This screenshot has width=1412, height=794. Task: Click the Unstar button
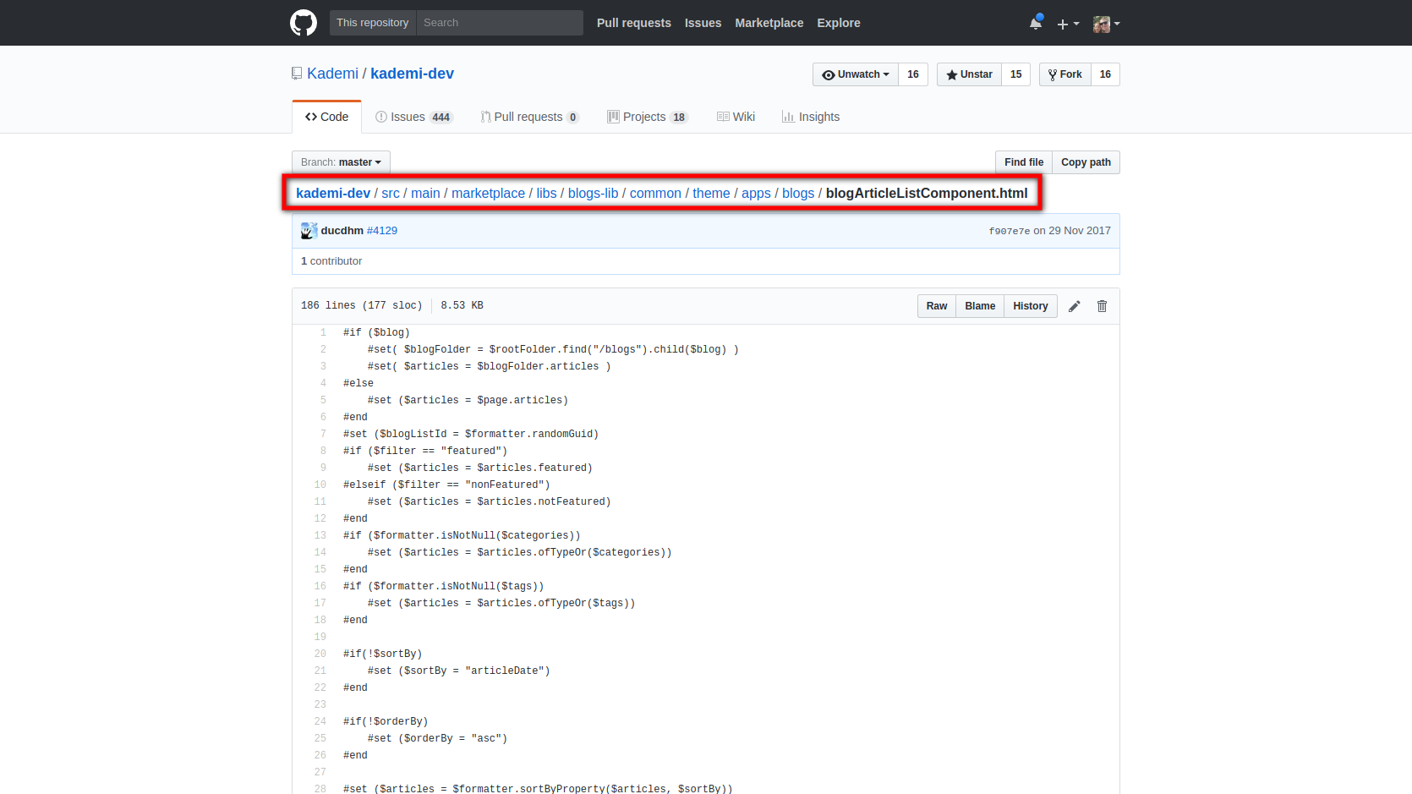[969, 74]
